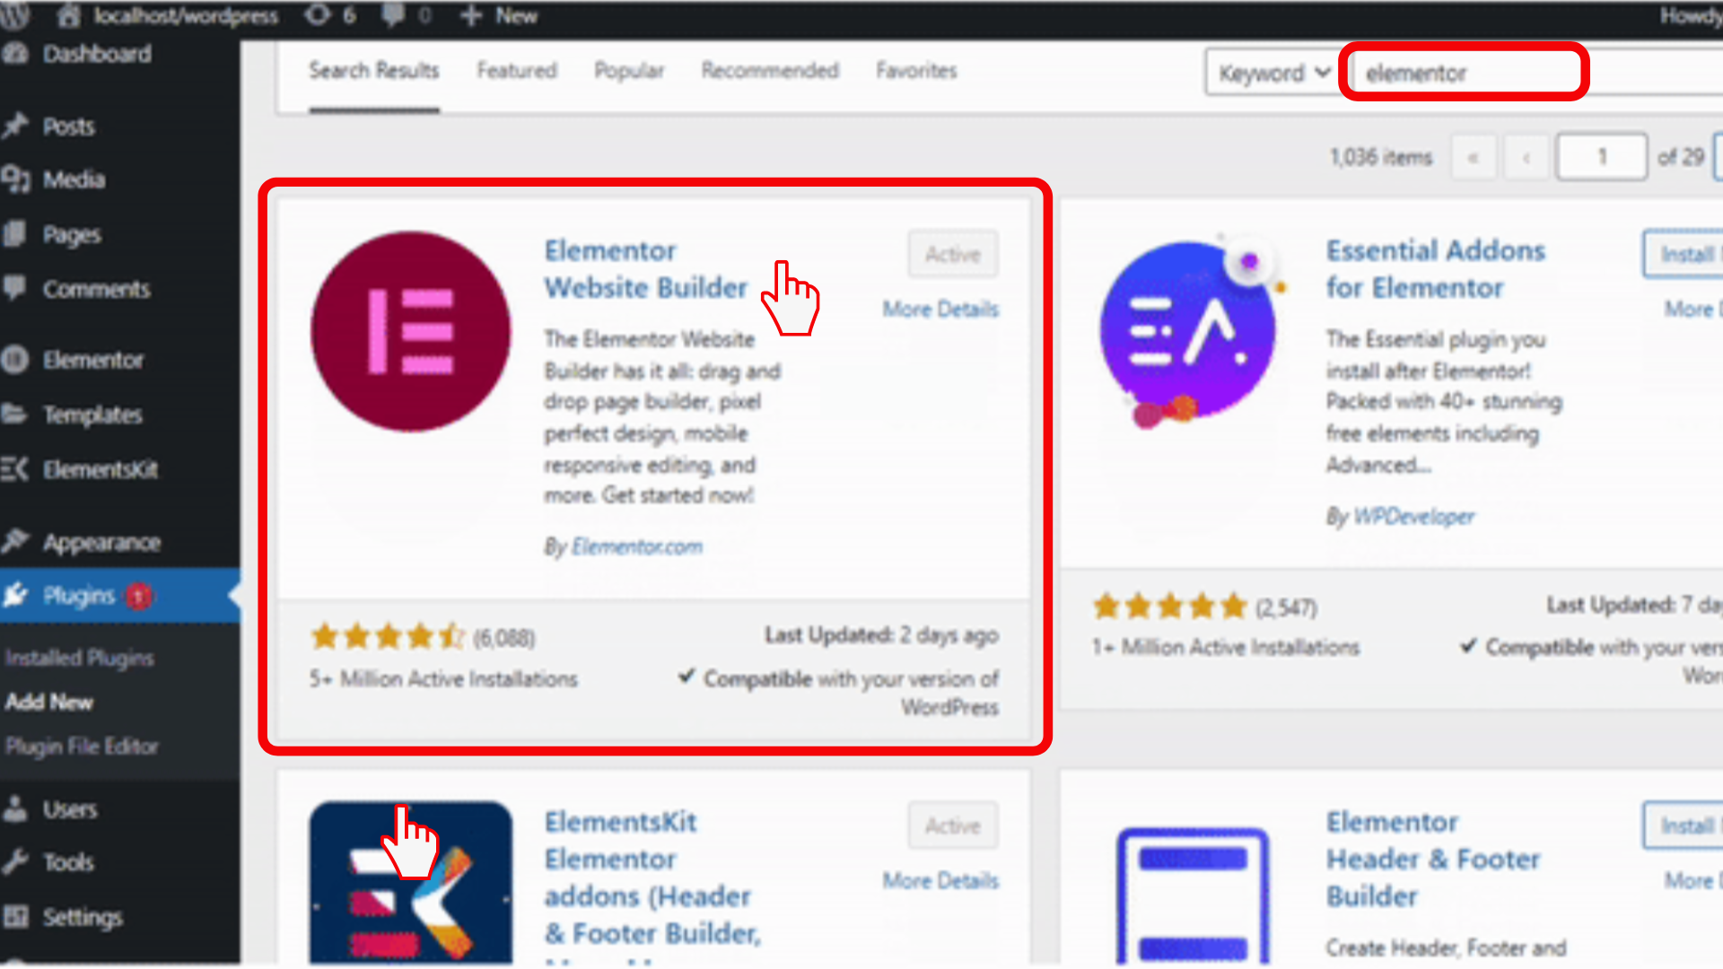Click the ElementsKit plugin logo

click(411, 883)
